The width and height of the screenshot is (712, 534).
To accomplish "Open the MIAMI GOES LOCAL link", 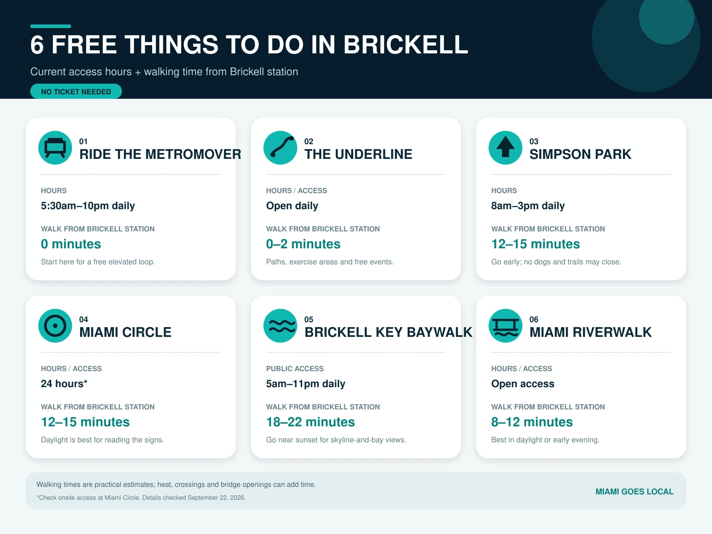I will coord(634,492).
